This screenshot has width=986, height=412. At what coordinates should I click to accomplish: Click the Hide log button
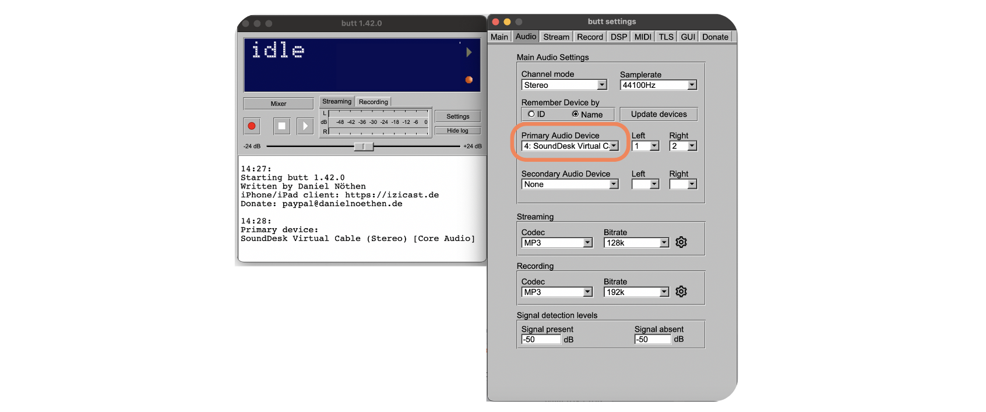[457, 130]
